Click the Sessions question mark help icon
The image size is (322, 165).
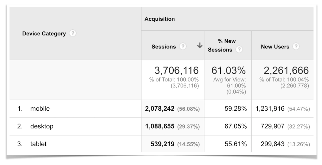(182, 47)
